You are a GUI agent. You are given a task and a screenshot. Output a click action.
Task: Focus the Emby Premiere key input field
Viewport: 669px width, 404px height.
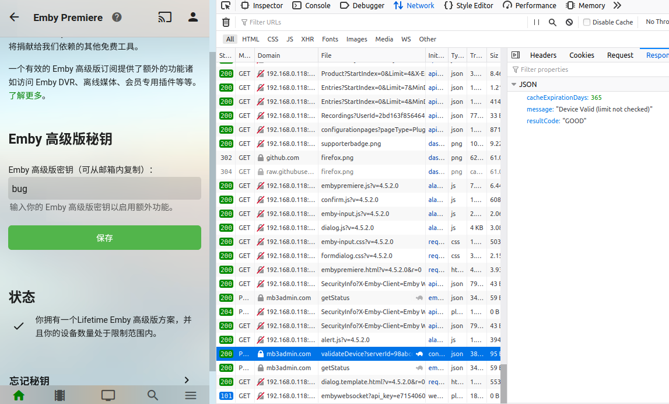(x=104, y=189)
